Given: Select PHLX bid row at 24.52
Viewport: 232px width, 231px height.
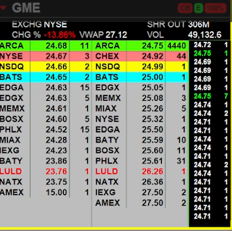Looking at the screenshot, I should 46,130.
